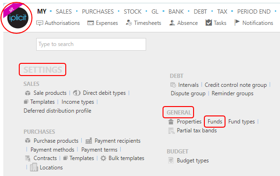
Task: Open Templates under PURCHASES
Action: coord(82,158)
